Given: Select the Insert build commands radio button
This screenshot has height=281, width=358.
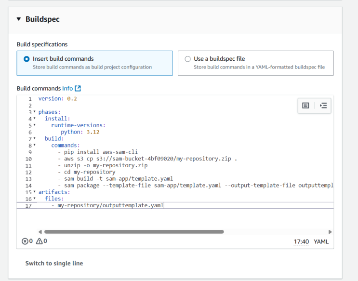Looking at the screenshot, I should click(27, 59).
